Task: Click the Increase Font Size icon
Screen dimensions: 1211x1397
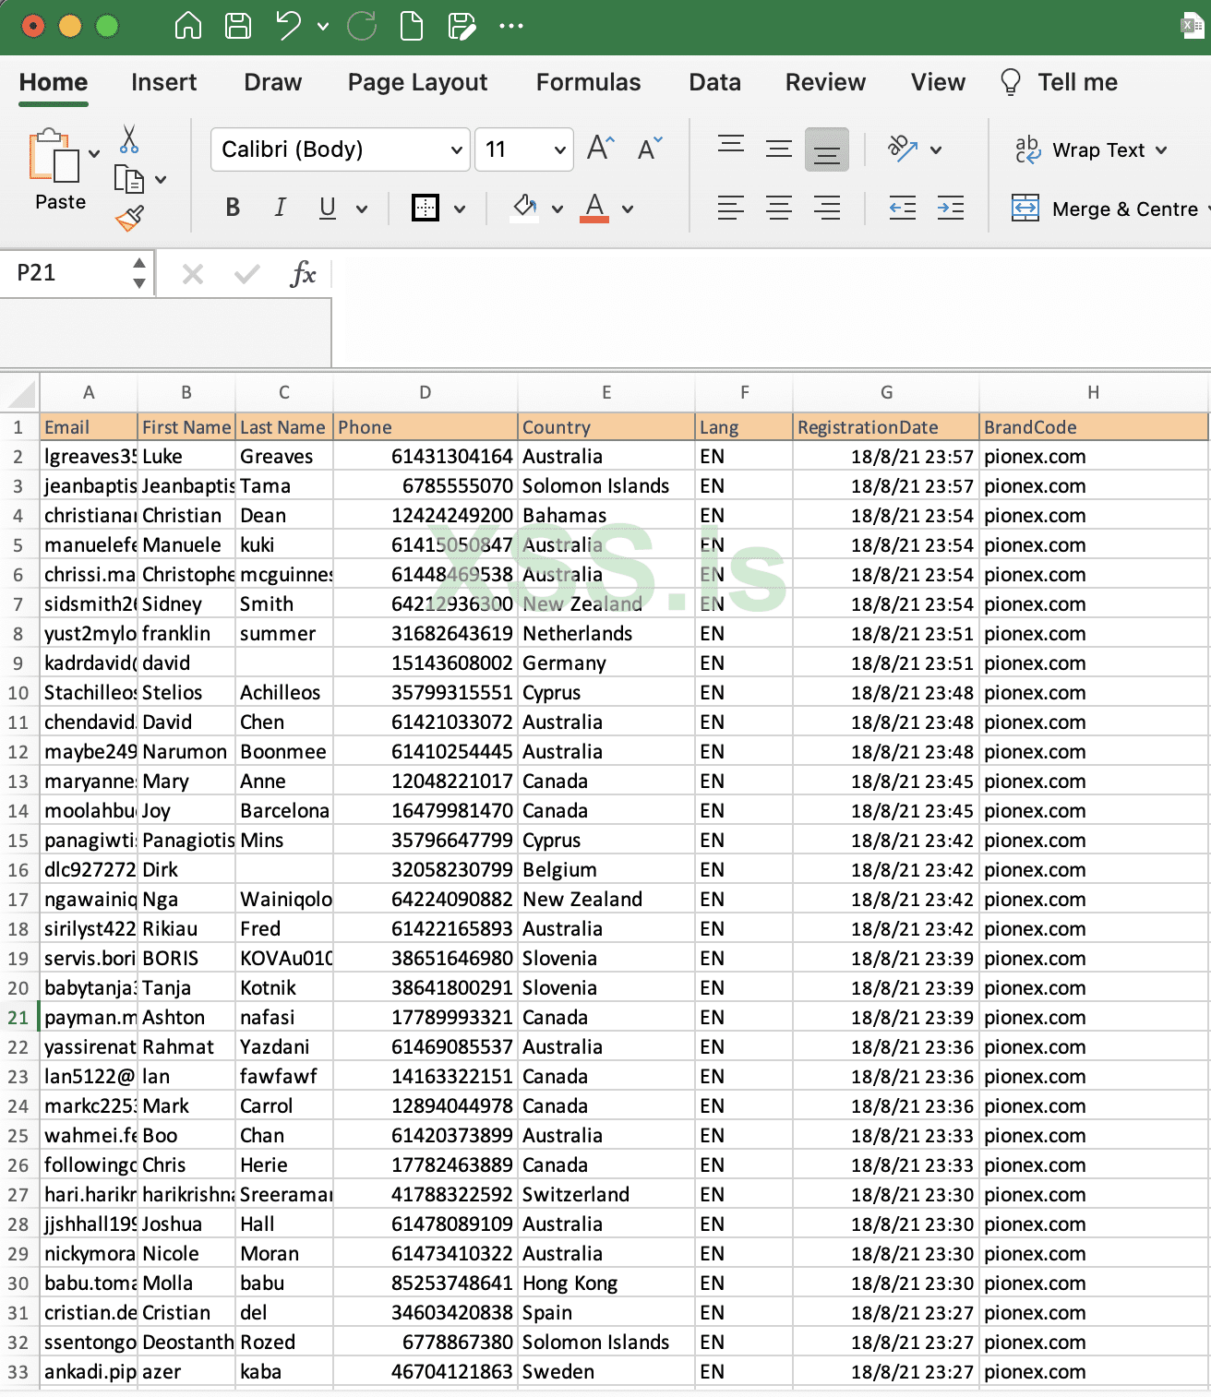Action: [599, 147]
